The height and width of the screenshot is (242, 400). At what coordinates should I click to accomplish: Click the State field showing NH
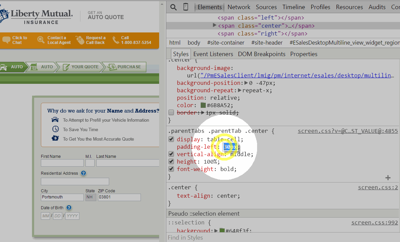click(x=91, y=197)
